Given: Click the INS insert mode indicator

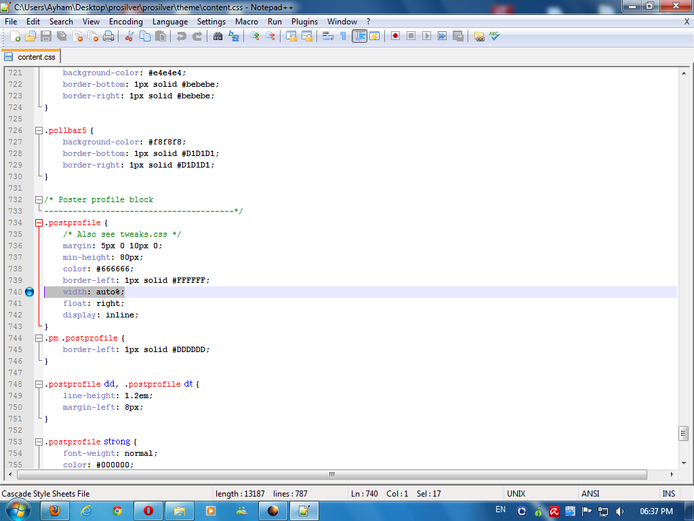Looking at the screenshot, I should [x=668, y=493].
